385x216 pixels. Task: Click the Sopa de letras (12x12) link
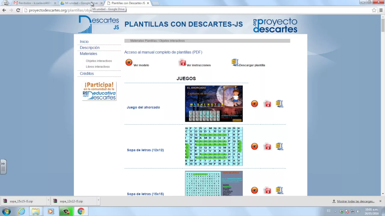point(145,150)
